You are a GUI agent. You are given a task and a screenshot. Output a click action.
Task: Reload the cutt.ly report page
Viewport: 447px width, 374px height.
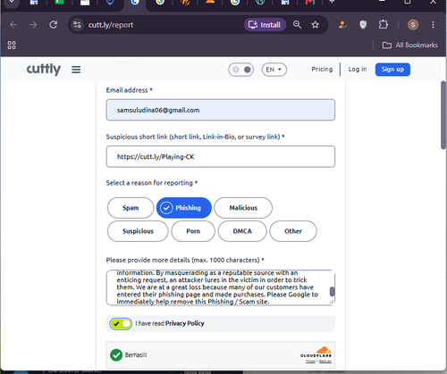click(54, 25)
